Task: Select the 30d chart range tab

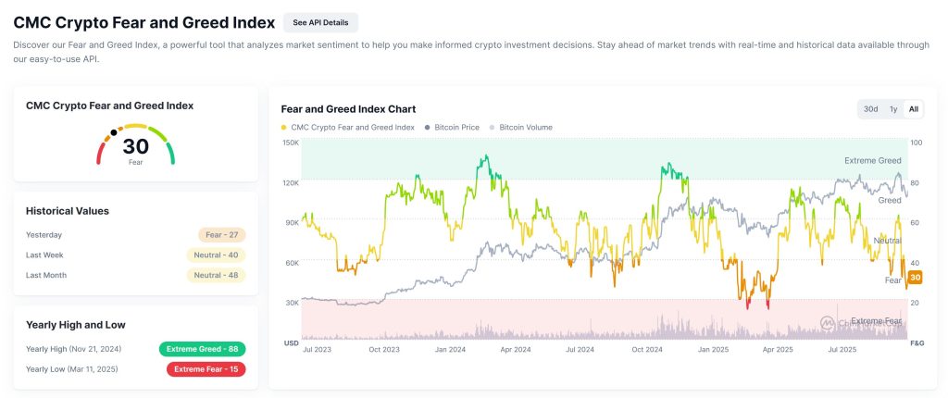Action: (870, 109)
